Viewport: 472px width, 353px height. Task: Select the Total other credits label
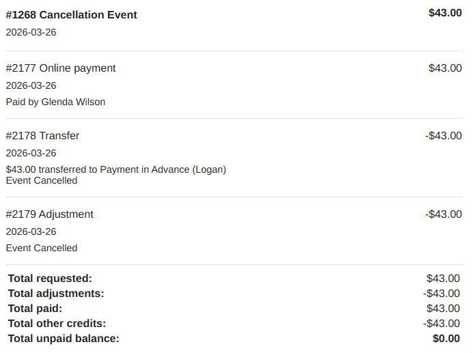point(57,324)
